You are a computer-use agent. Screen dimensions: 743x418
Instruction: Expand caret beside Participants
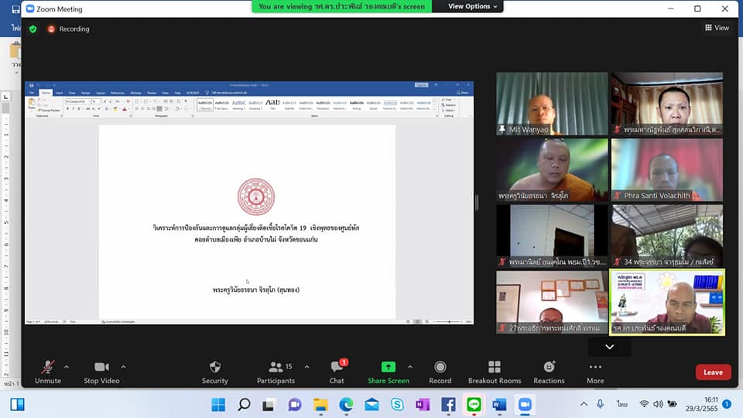[306, 367]
